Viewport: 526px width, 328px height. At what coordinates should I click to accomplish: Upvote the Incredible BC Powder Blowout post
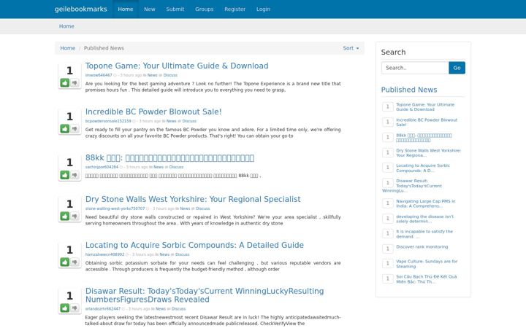point(65,128)
